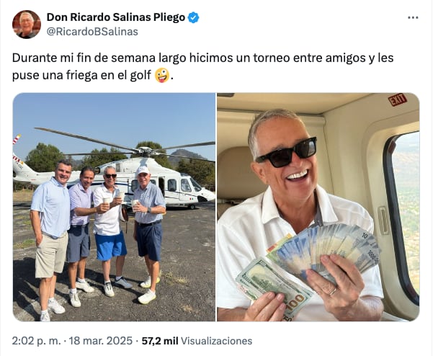433x356 pixels.
Task: Click the man in white cap
Action: (148, 235)
